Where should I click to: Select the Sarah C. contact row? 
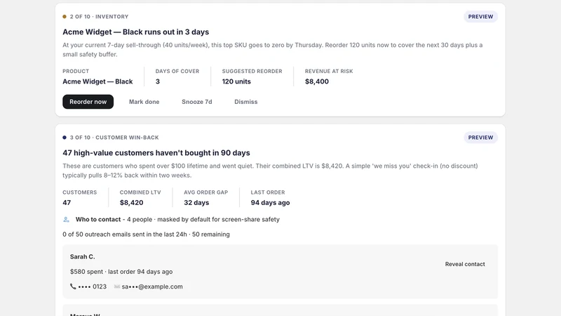click(280, 272)
